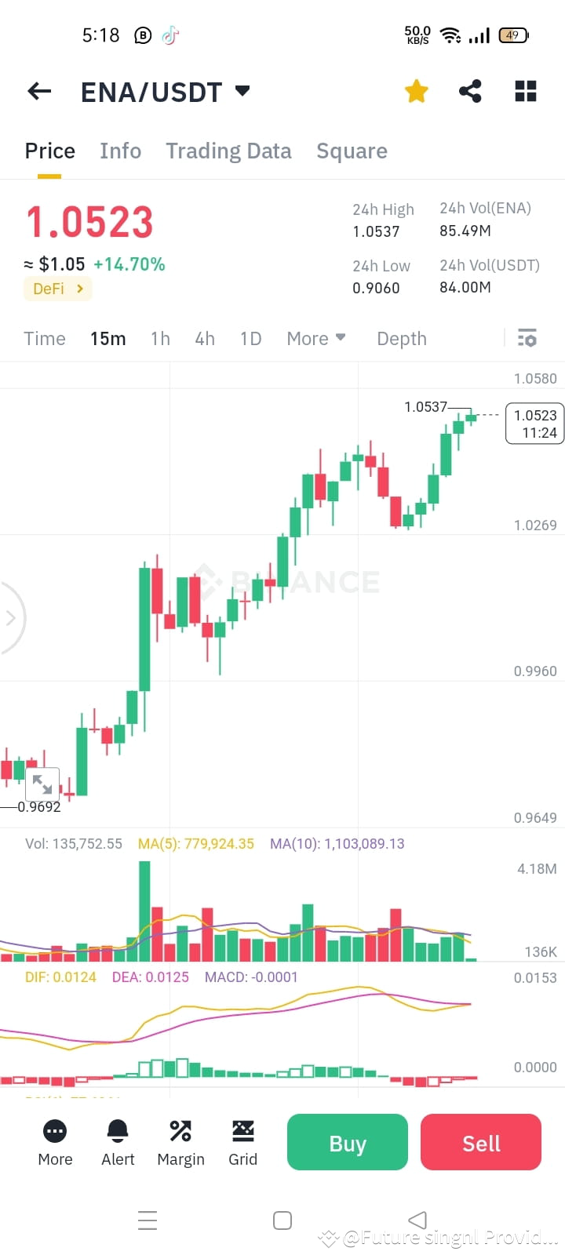Tap the back arrow to exit chart

click(x=38, y=91)
